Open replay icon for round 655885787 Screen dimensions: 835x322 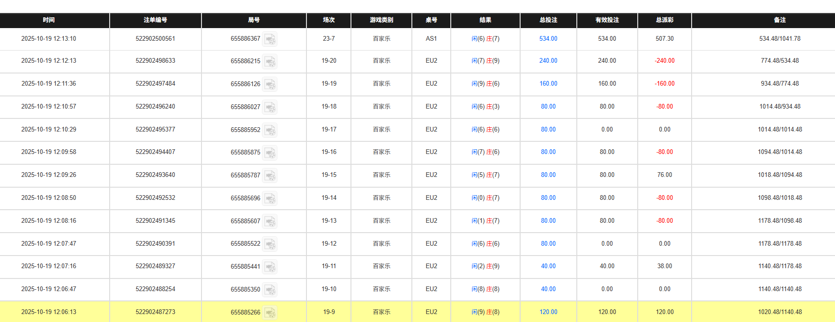coord(270,176)
